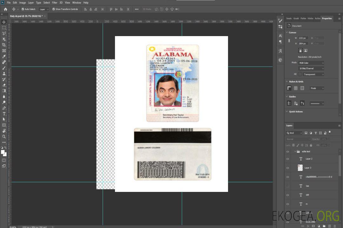Click the canvas width input field
The width and height of the screenshot is (343, 228).
303,38
